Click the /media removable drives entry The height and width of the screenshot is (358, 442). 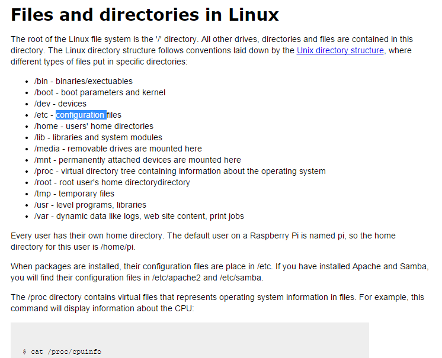(118, 149)
